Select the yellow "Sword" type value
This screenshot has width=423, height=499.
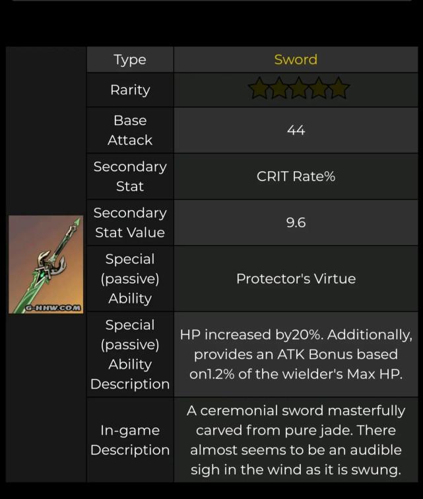coord(296,59)
